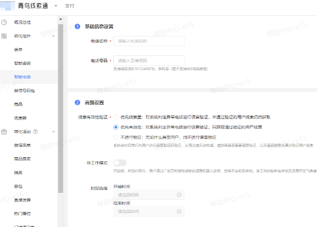Image resolution: width=317 pixels, height=227 pixels.
Task: Open 智能电话 in the sidebar
Action: pos(22,77)
